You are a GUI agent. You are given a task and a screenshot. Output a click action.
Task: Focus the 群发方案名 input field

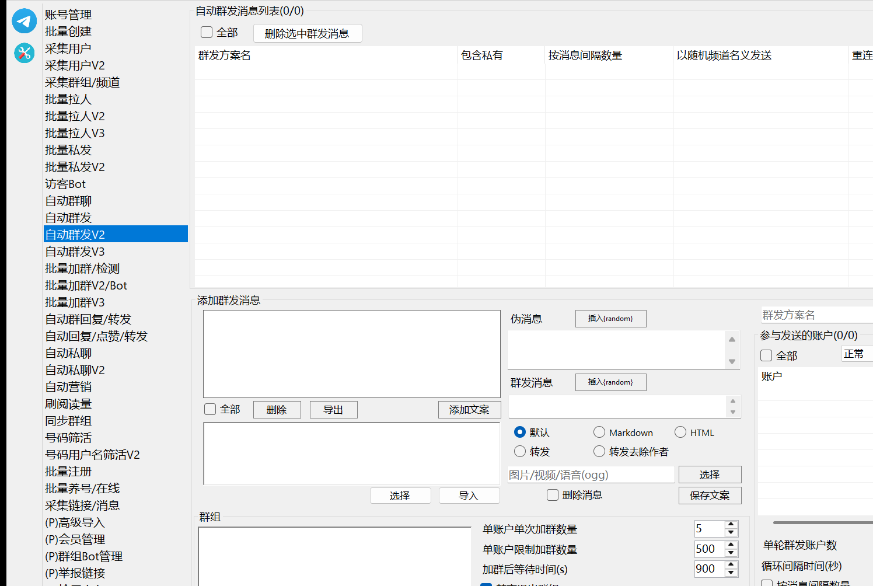(x=817, y=315)
